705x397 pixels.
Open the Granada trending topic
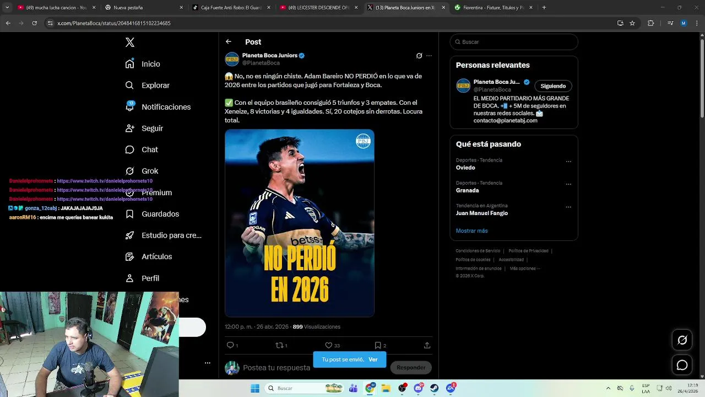tap(467, 190)
